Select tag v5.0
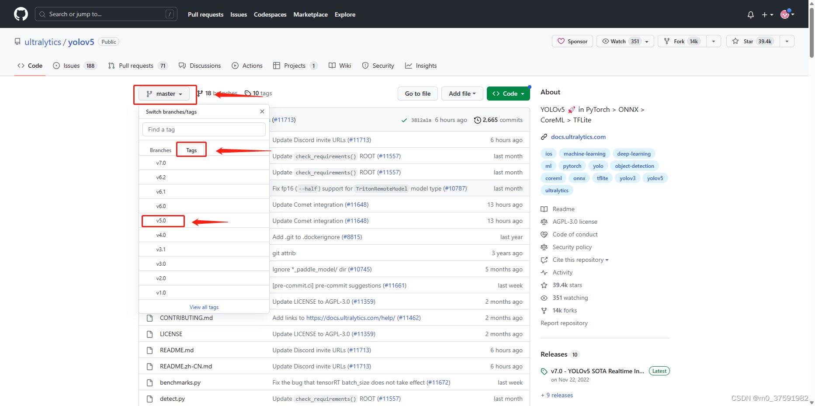 tap(204, 220)
